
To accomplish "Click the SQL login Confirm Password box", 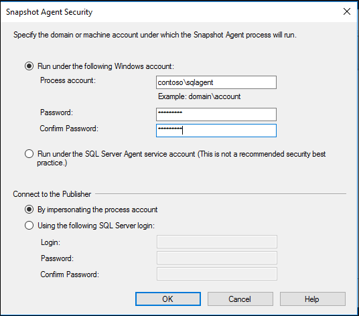I will coord(217,274).
